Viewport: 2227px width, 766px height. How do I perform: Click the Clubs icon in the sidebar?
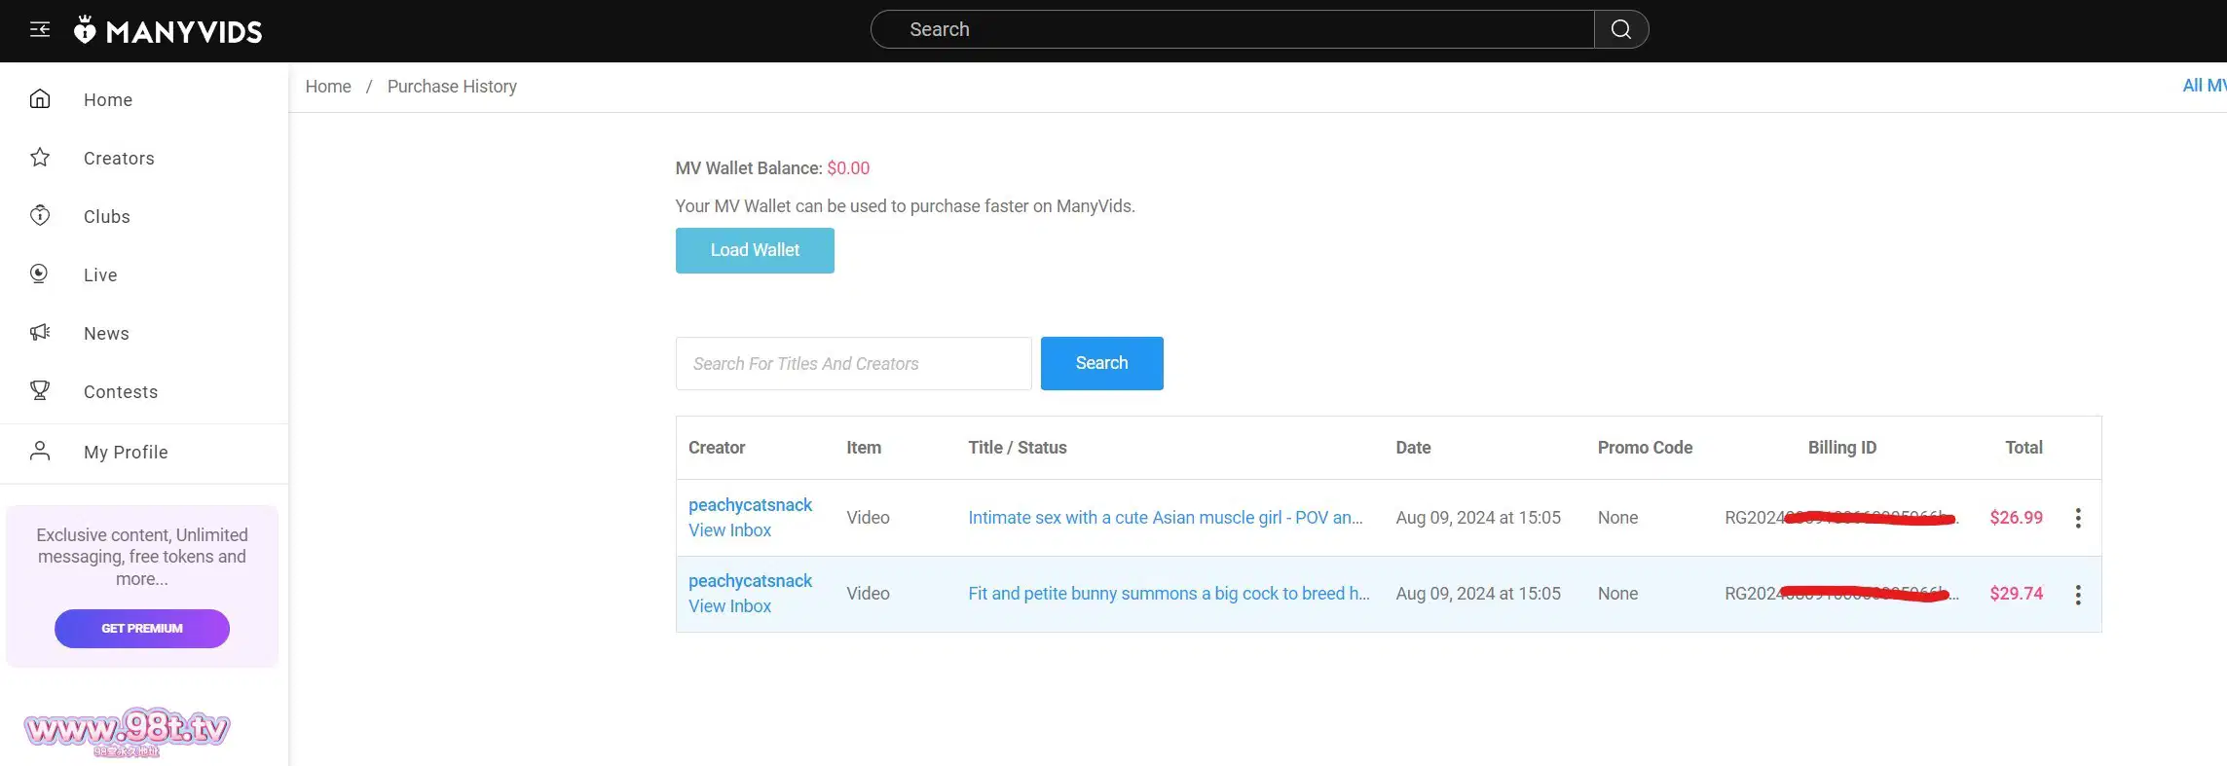40,216
